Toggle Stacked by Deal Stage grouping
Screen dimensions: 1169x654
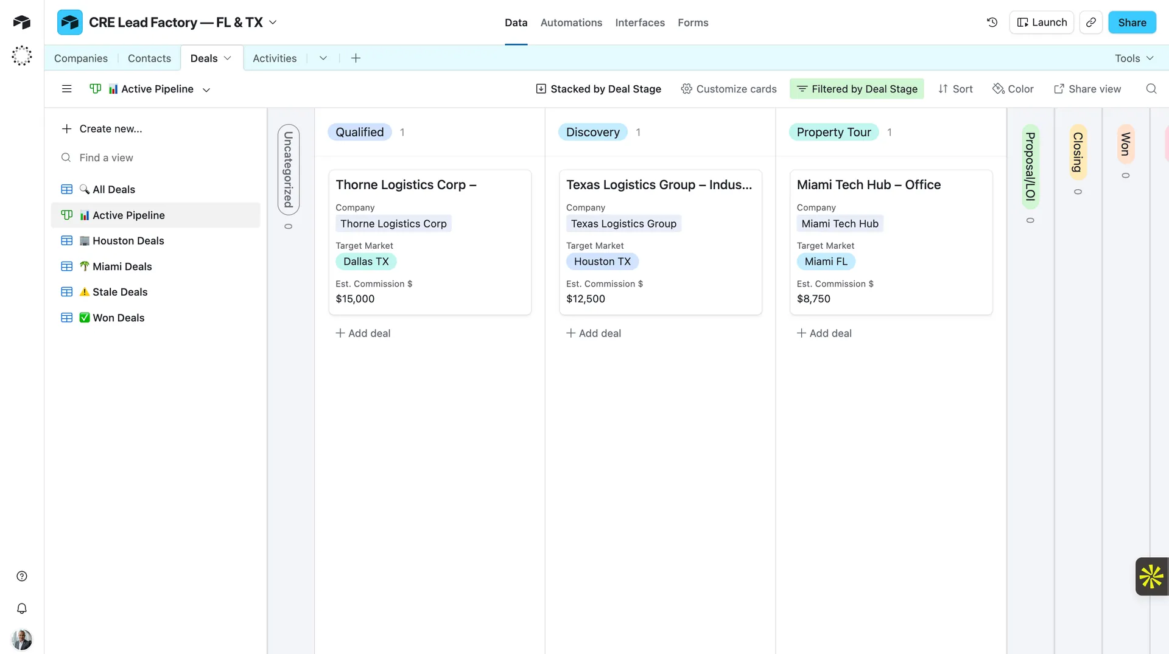tap(599, 88)
